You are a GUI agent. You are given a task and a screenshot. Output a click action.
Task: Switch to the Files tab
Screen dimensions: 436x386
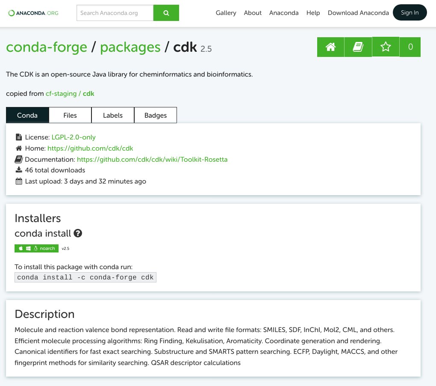click(70, 115)
